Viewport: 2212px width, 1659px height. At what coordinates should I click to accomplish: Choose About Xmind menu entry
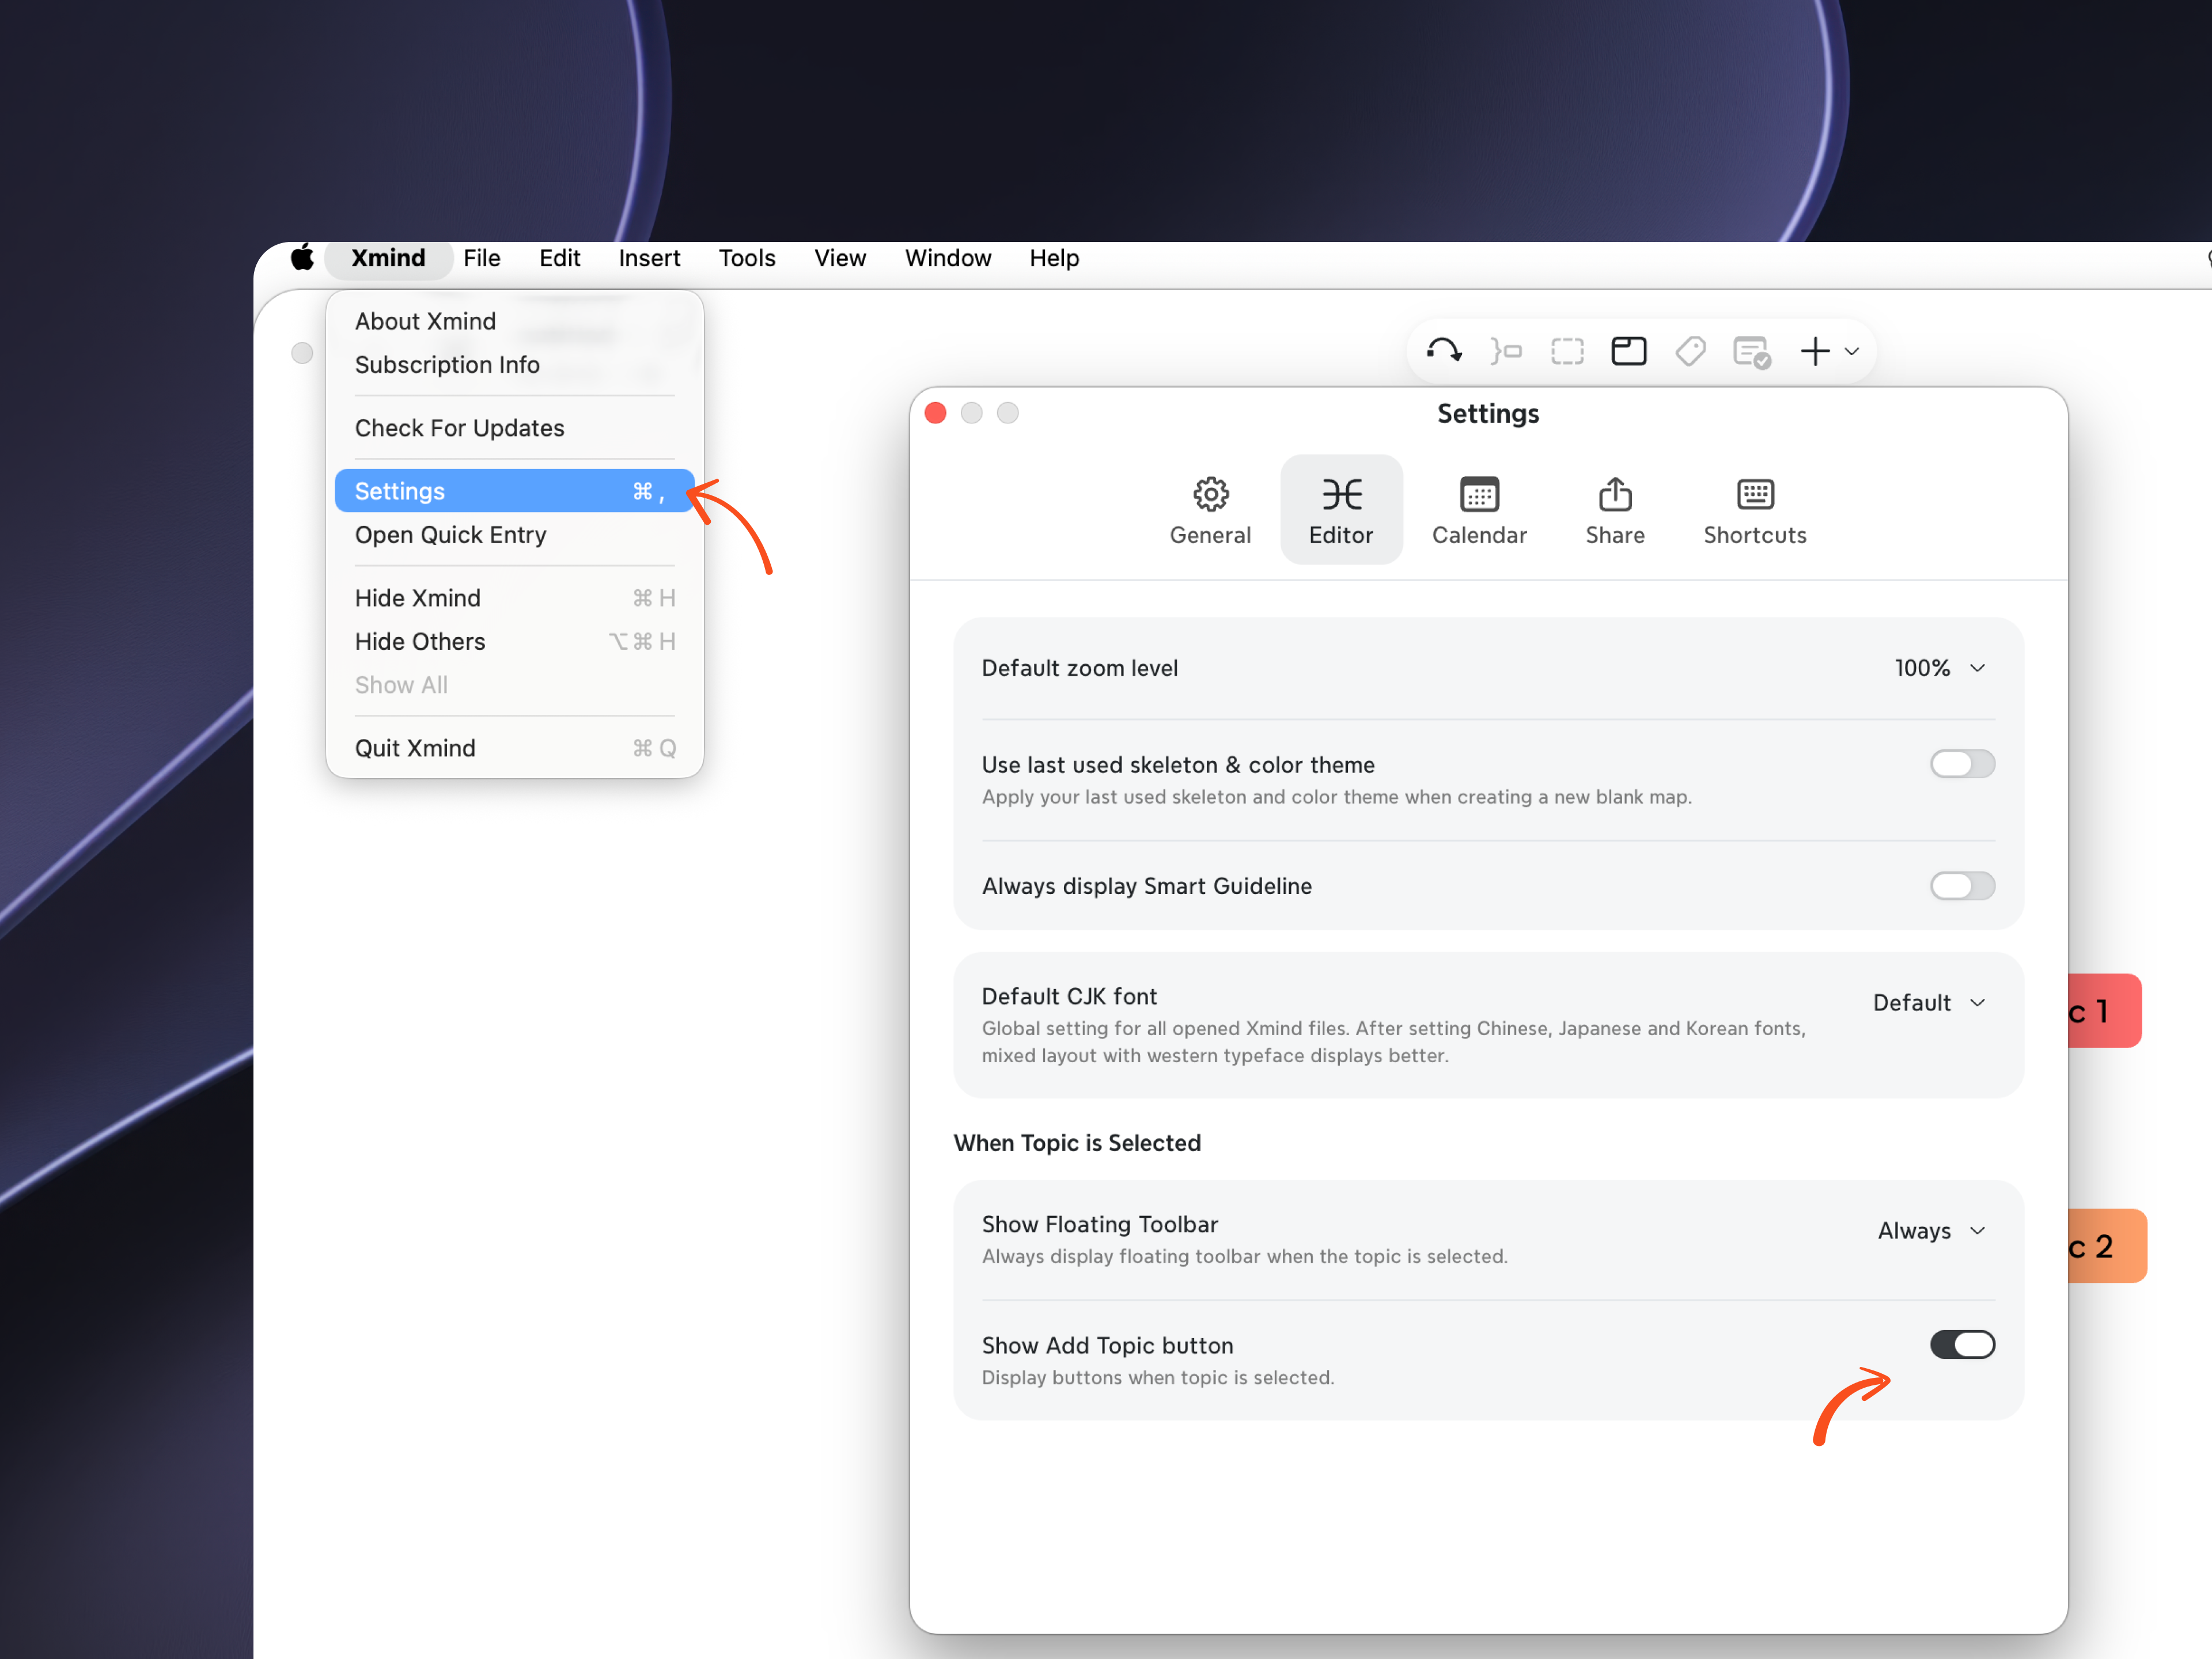click(515, 321)
